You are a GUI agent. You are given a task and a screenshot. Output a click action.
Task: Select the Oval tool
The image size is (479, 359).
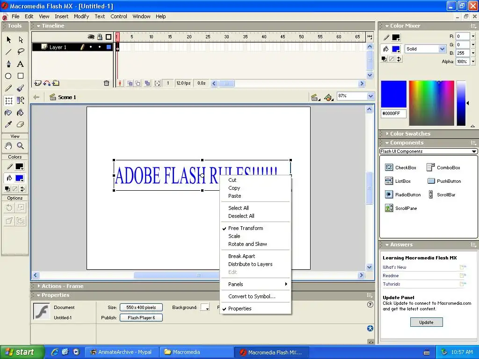[x=8, y=76]
